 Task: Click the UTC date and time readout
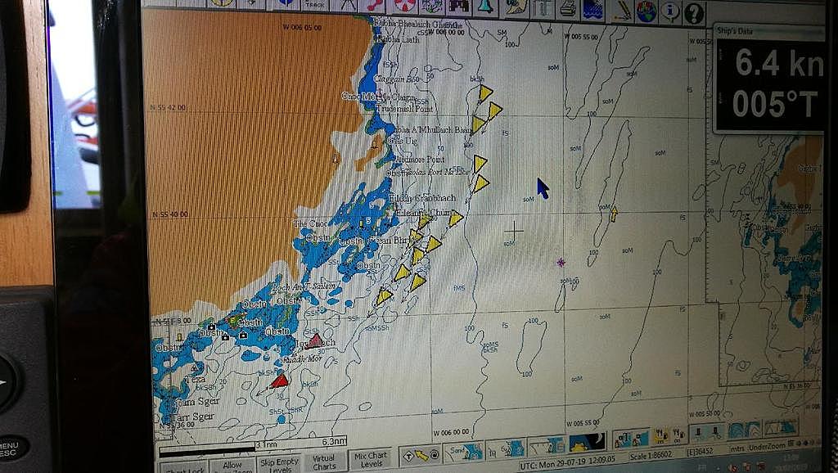568,465
